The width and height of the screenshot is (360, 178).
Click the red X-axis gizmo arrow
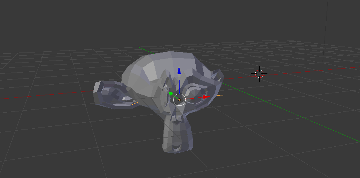point(206,97)
